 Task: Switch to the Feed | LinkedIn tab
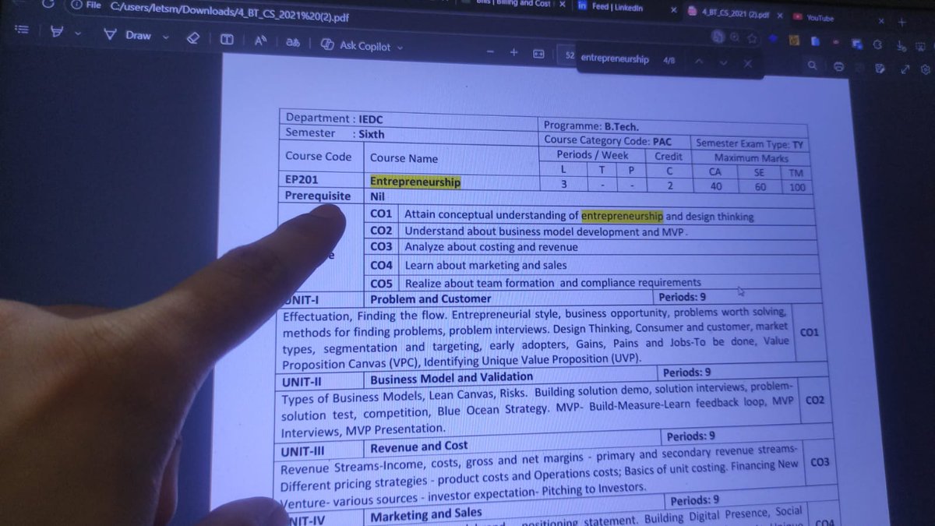(x=616, y=7)
